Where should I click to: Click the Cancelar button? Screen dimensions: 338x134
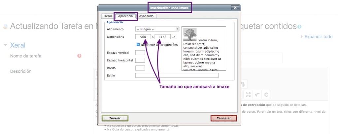[223, 118]
